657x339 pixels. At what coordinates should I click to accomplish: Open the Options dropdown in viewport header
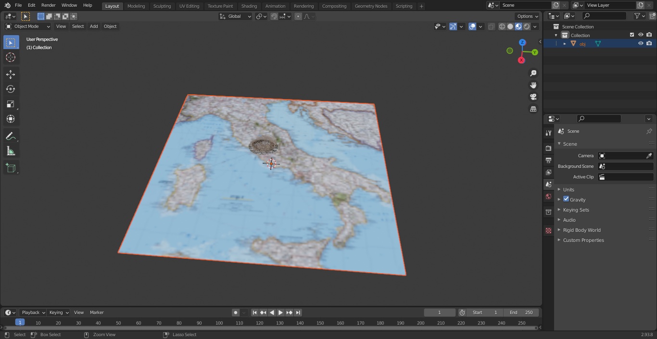tap(528, 16)
